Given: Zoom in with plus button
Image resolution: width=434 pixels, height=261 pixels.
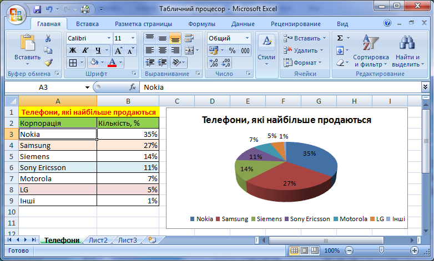Looking at the screenshot, I should [x=415, y=250].
